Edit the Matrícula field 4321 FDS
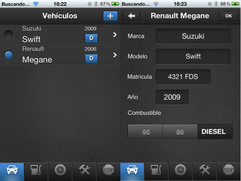The width and height of the screenshot is (241, 181). click(x=183, y=76)
